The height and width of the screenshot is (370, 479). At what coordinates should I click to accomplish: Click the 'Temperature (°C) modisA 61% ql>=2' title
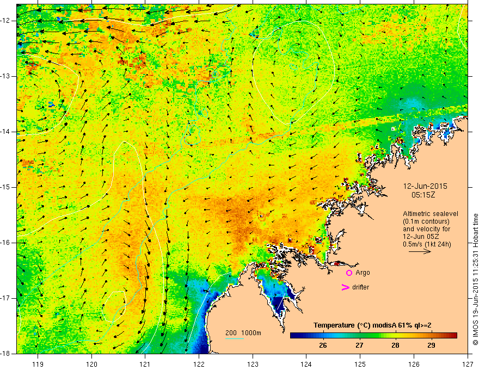coord(372,325)
